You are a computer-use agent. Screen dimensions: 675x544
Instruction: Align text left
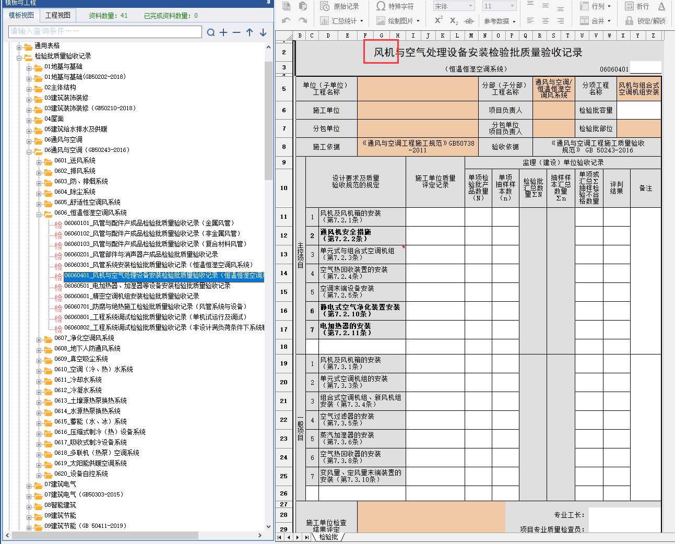pos(530,21)
